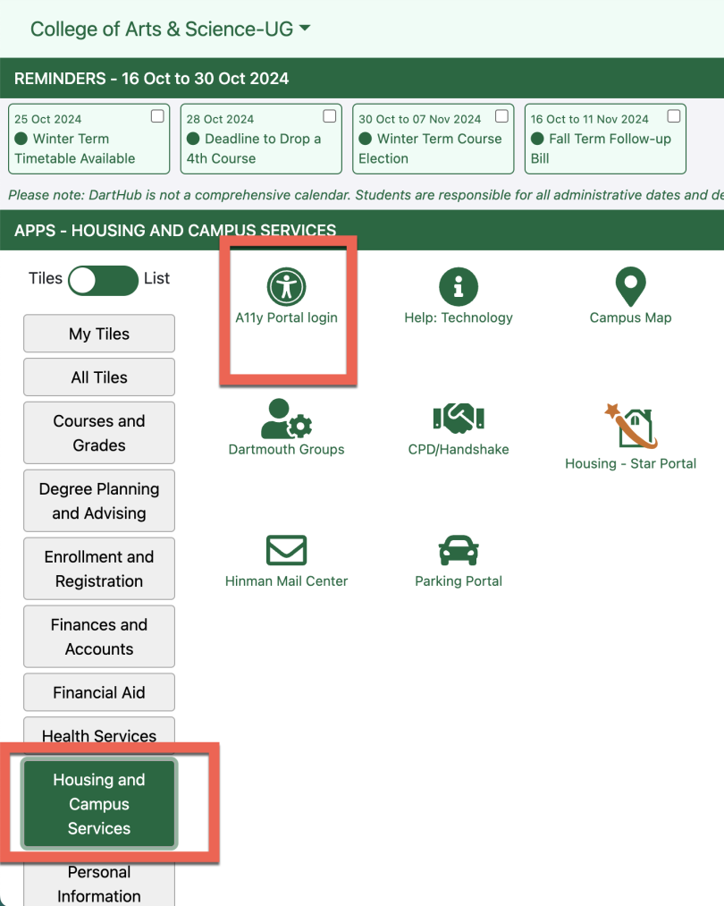
Task: Open the Campus Map pin icon
Action: coord(630,286)
